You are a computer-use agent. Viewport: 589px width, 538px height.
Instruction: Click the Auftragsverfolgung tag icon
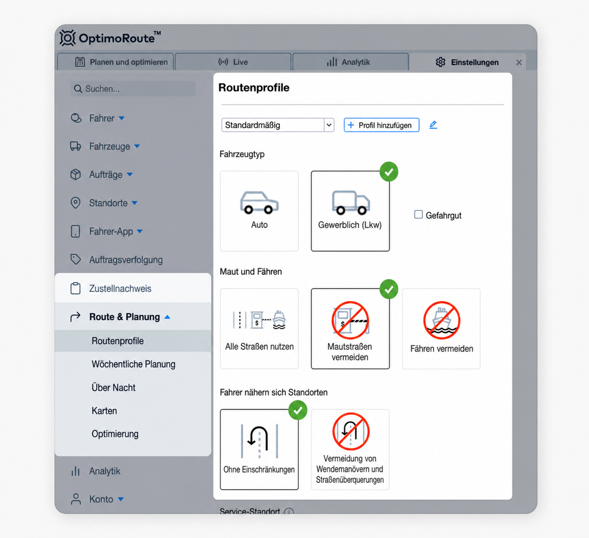coord(75,260)
